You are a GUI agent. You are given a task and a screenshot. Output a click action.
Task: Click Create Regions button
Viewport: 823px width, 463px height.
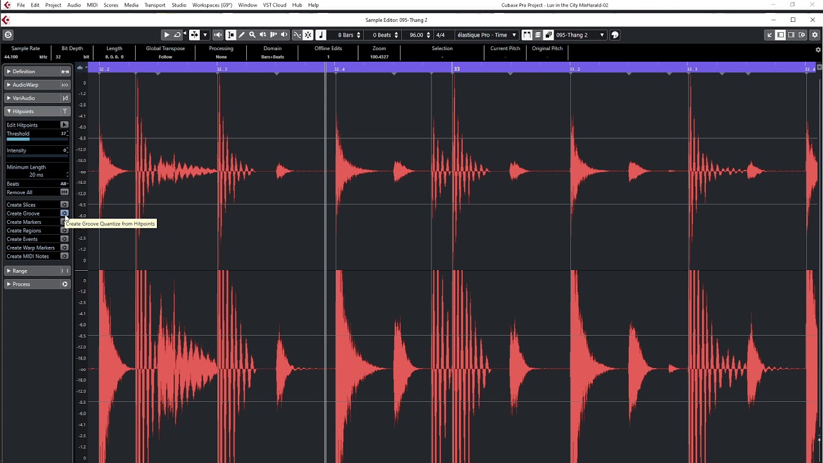[x=64, y=230]
